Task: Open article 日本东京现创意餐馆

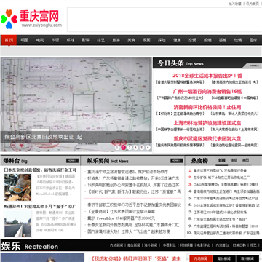Action: click(40, 170)
